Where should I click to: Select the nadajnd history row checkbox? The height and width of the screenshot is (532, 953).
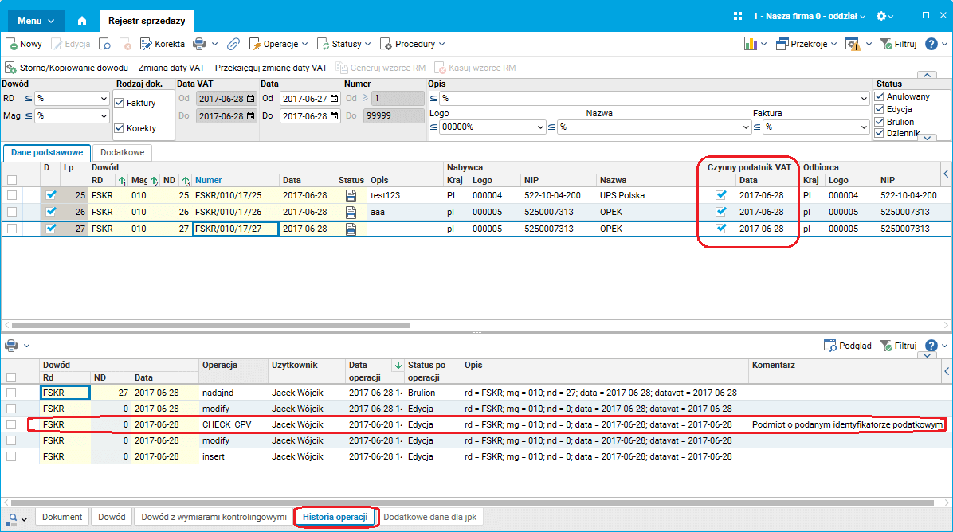(11, 393)
